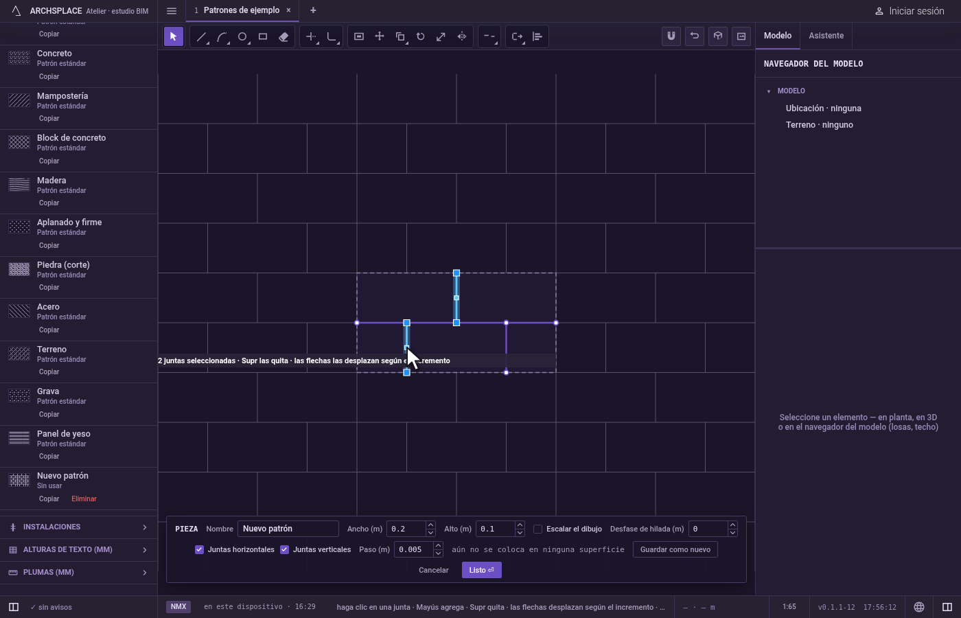Increase the Ancho (m) value
Image resolution: width=961 pixels, height=618 pixels.
(430, 525)
